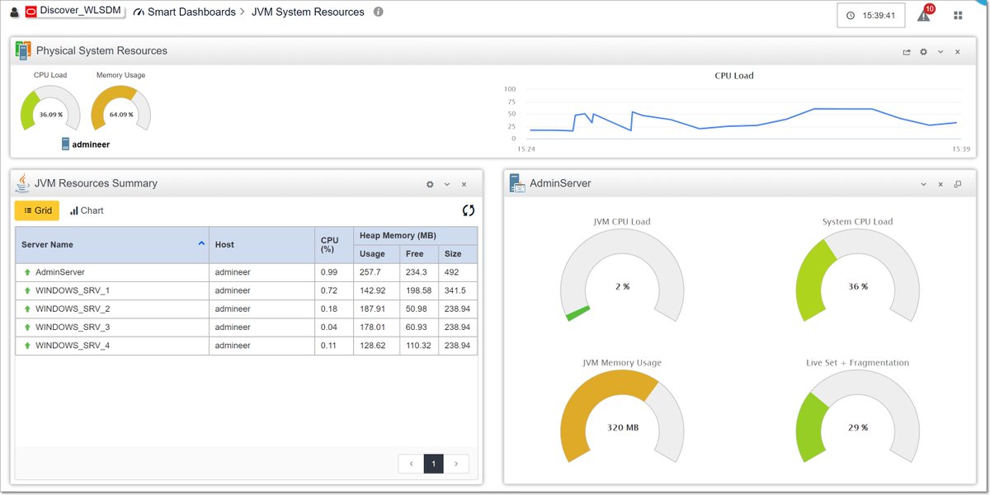The height and width of the screenshot is (495, 990).
Task: Click the JVM Resources Summary Java icon
Action: pos(22,182)
